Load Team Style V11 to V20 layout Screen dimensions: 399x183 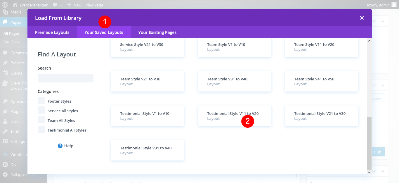(322, 48)
